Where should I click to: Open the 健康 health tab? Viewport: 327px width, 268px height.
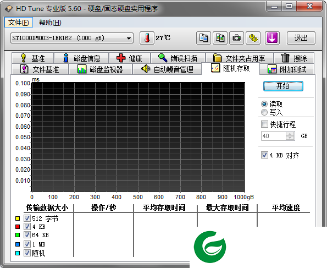[130, 58]
